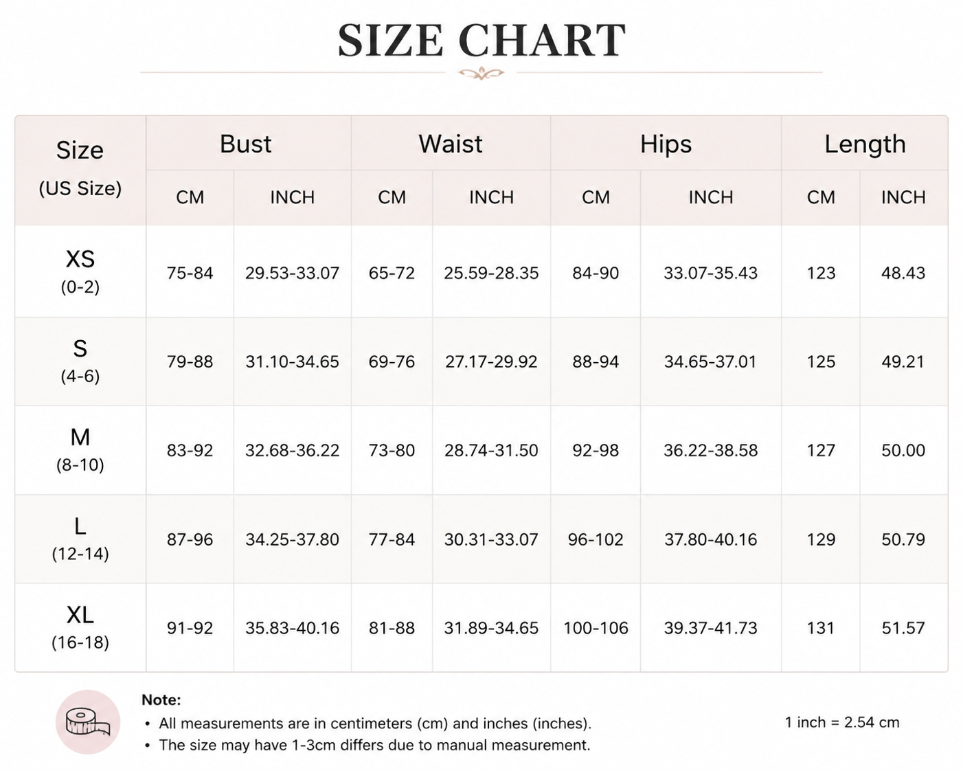Click the Hips column header
The height and width of the screenshot is (771, 963).
(x=666, y=144)
